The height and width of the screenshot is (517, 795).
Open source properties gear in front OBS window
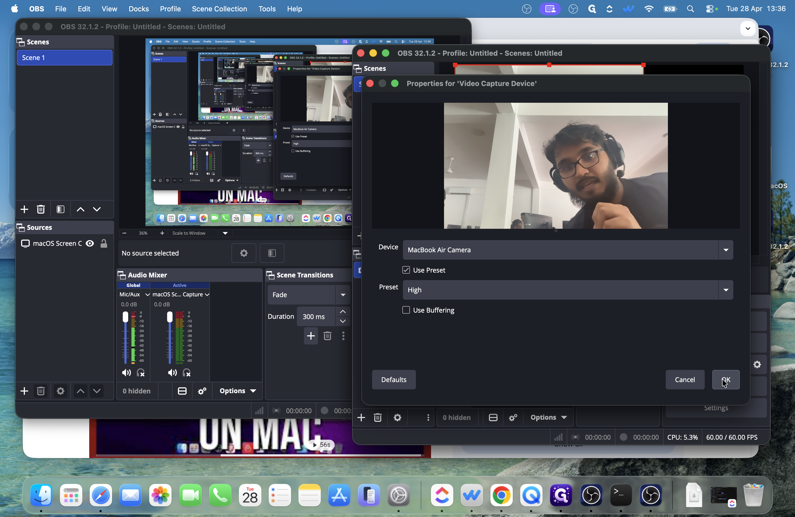click(x=397, y=417)
